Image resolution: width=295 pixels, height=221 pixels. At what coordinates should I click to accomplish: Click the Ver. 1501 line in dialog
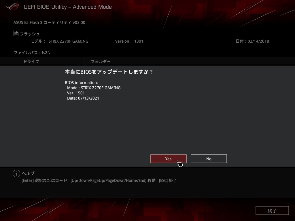76,93
